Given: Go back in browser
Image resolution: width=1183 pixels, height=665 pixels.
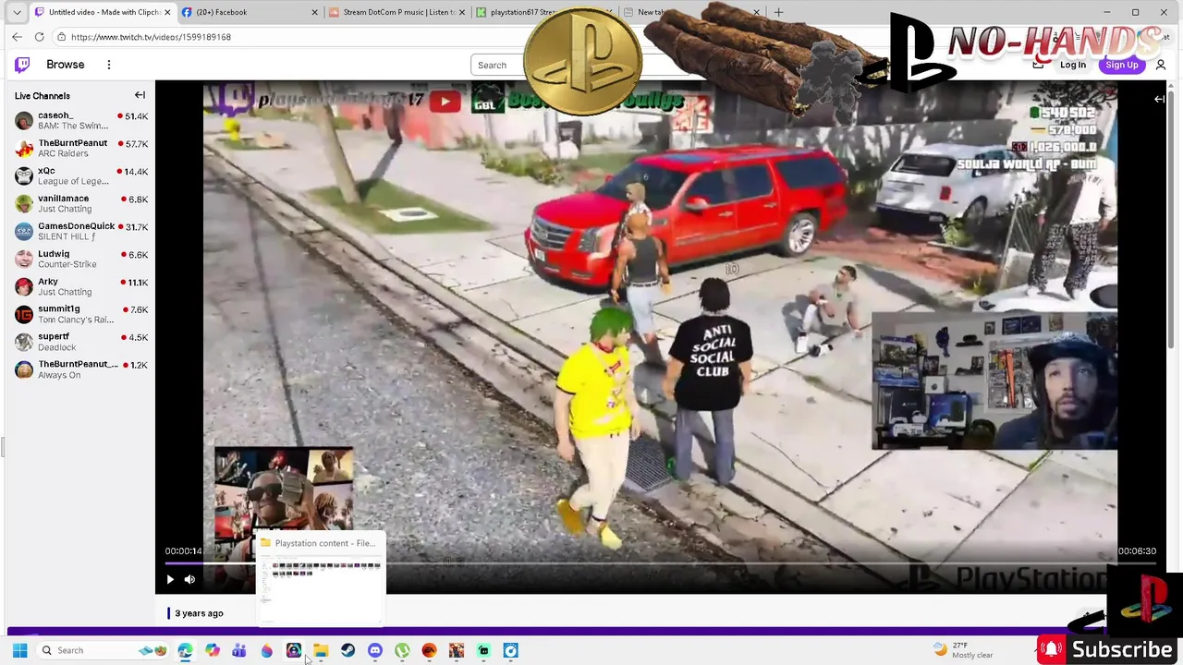Looking at the screenshot, I should point(17,37).
